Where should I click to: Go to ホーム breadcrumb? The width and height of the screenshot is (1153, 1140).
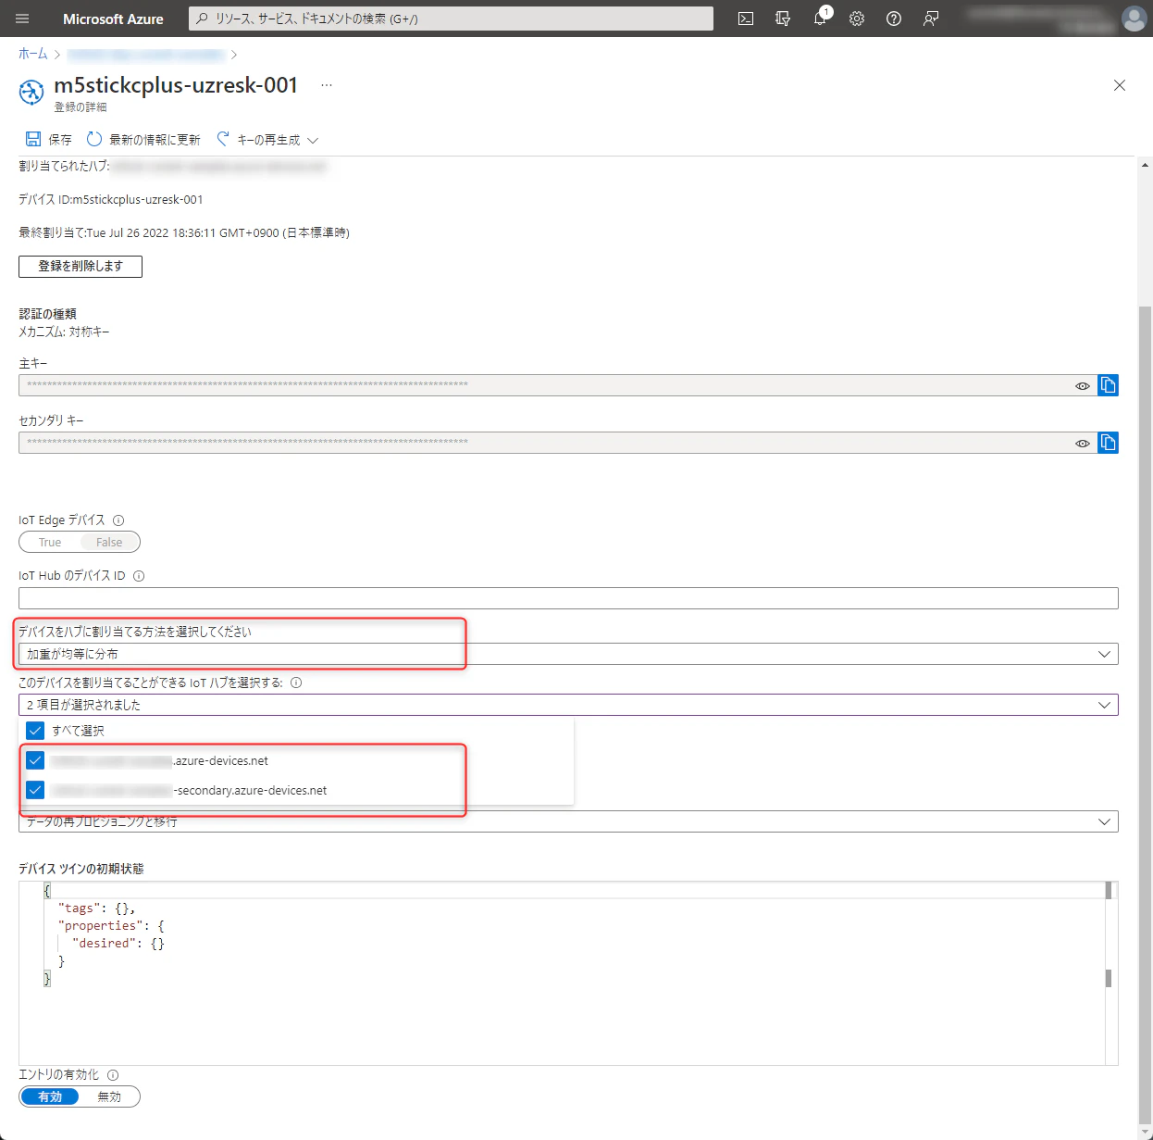tap(33, 54)
